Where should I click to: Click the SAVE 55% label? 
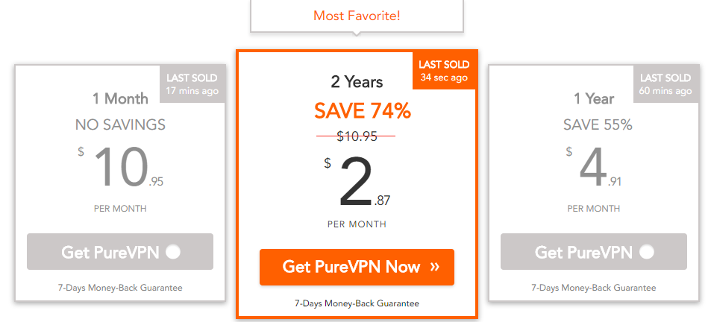(x=598, y=124)
